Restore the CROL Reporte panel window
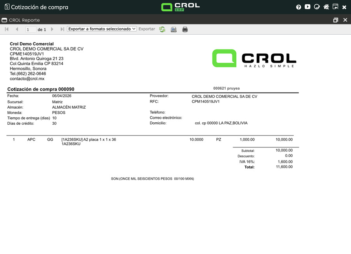This screenshot has height=254, width=351. (x=335, y=20)
